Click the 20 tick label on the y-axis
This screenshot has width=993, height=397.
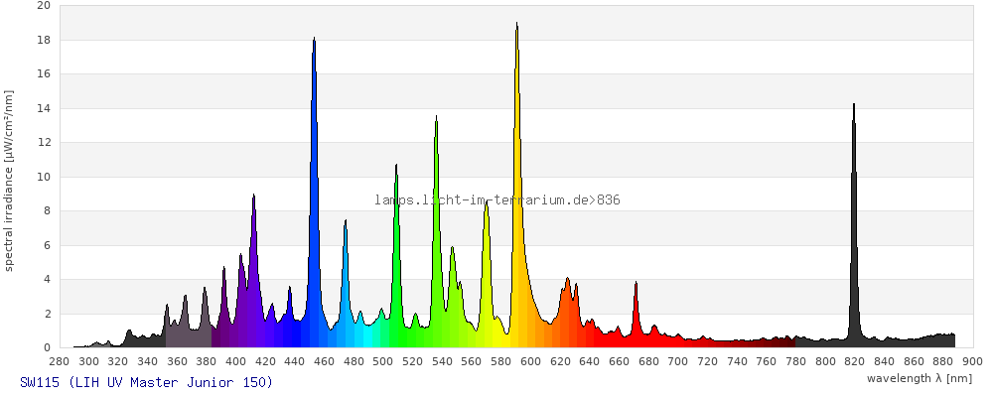[x=43, y=6]
